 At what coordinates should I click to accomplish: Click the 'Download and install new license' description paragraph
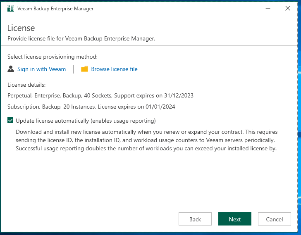[x=147, y=140]
